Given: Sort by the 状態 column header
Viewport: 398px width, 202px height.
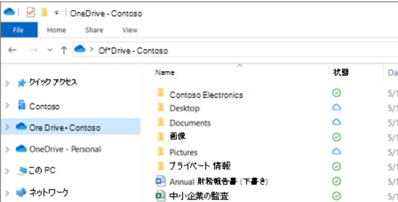Looking at the screenshot, I should (x=341, y=72).
